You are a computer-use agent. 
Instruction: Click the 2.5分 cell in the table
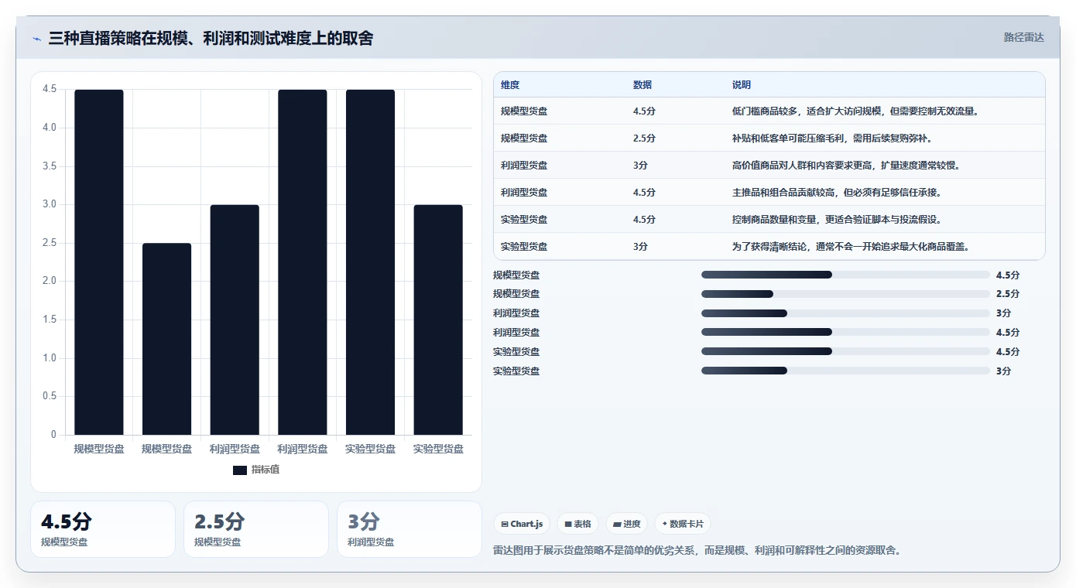pyautogui.click(x=644, y=138)
